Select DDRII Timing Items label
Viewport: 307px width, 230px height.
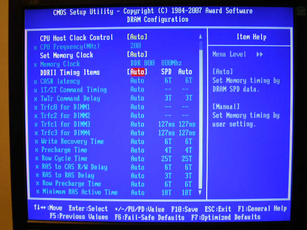click(x=70, y=72)
